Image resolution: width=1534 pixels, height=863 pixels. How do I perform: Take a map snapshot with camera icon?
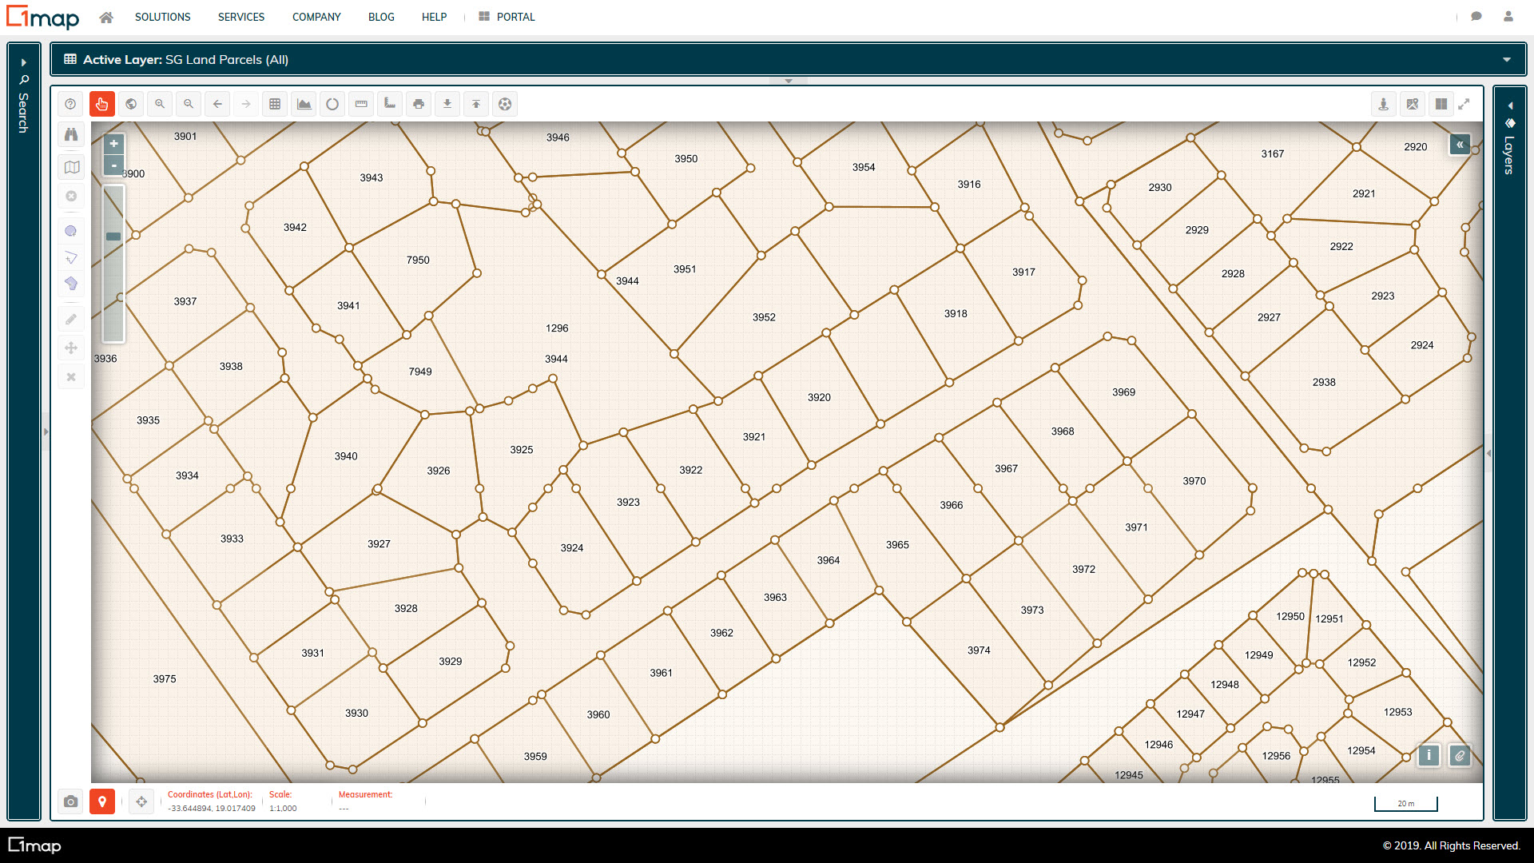tap(71, 801)
